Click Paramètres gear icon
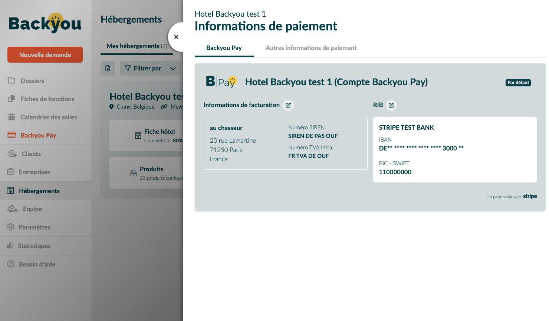The width and height of the screenshot is (549, 321). click(11, 227)
